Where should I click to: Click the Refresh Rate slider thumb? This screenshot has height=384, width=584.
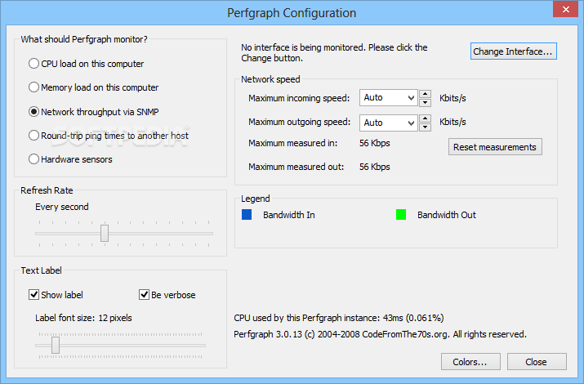(x=105, y=233)
